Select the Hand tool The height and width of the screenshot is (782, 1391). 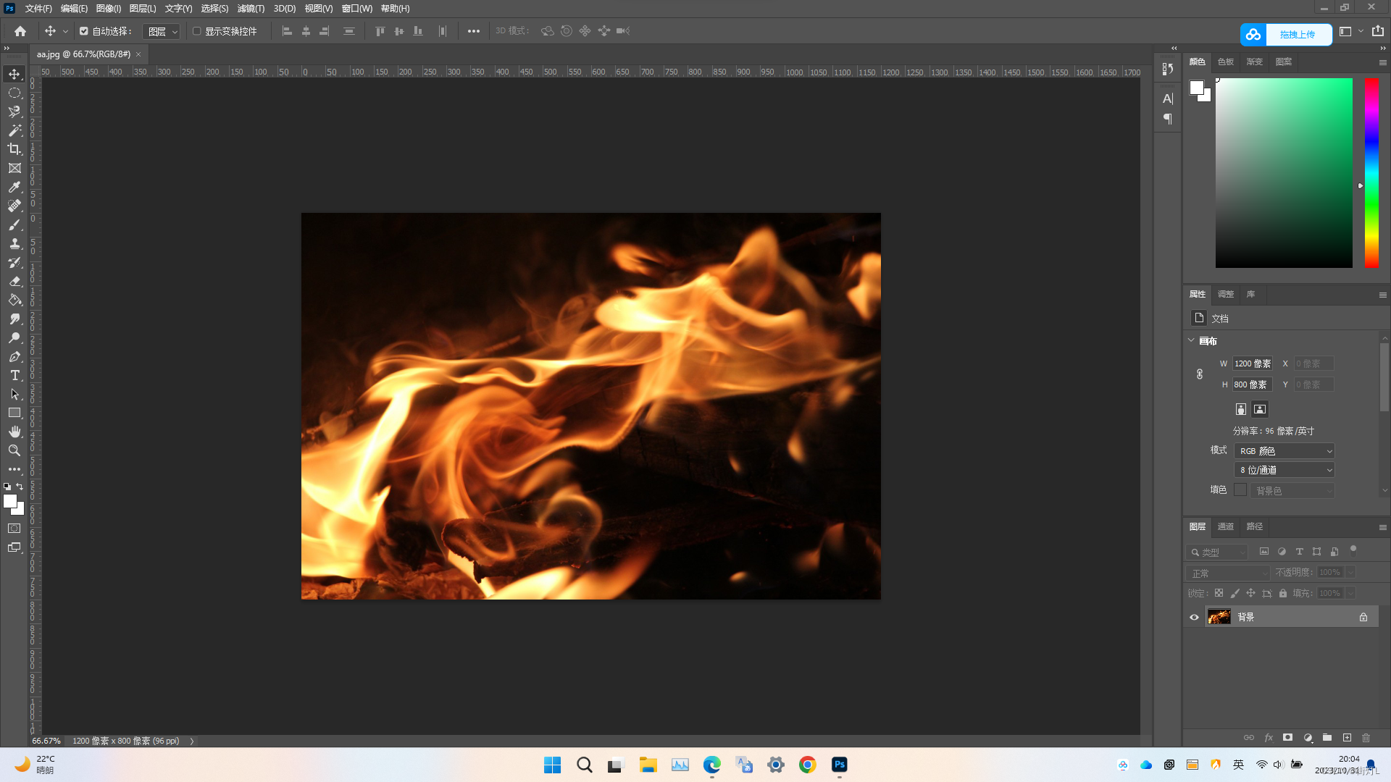click(14, 432)
